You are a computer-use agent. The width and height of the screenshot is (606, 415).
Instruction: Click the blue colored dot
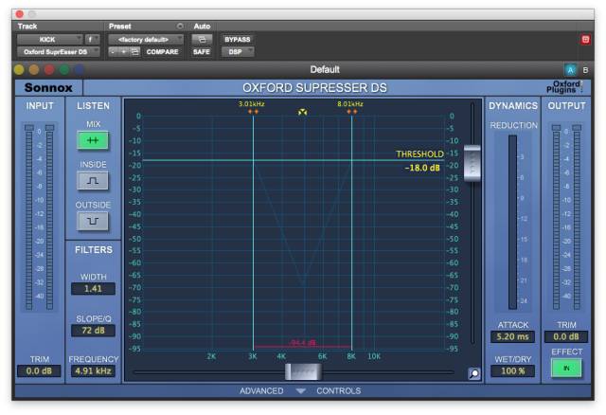[x=79, y=70]
